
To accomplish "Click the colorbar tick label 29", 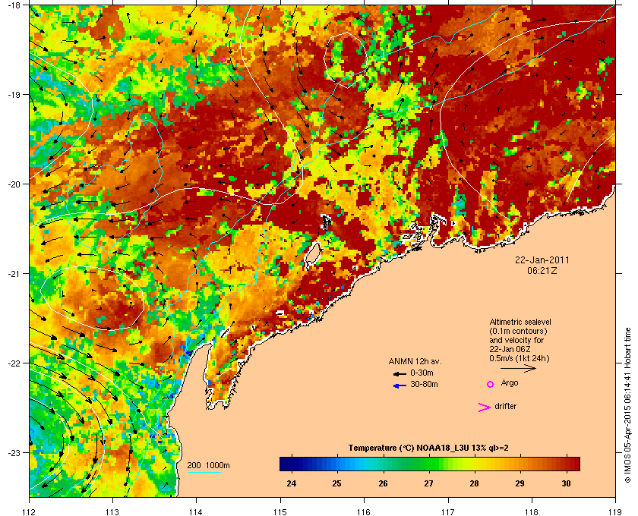I will point(520,483).
